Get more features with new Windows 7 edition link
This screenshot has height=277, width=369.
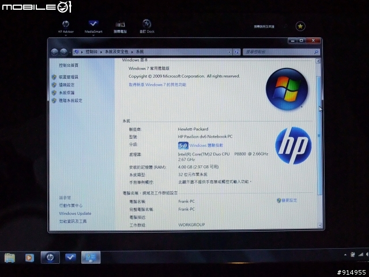click(x=157, y=85)
